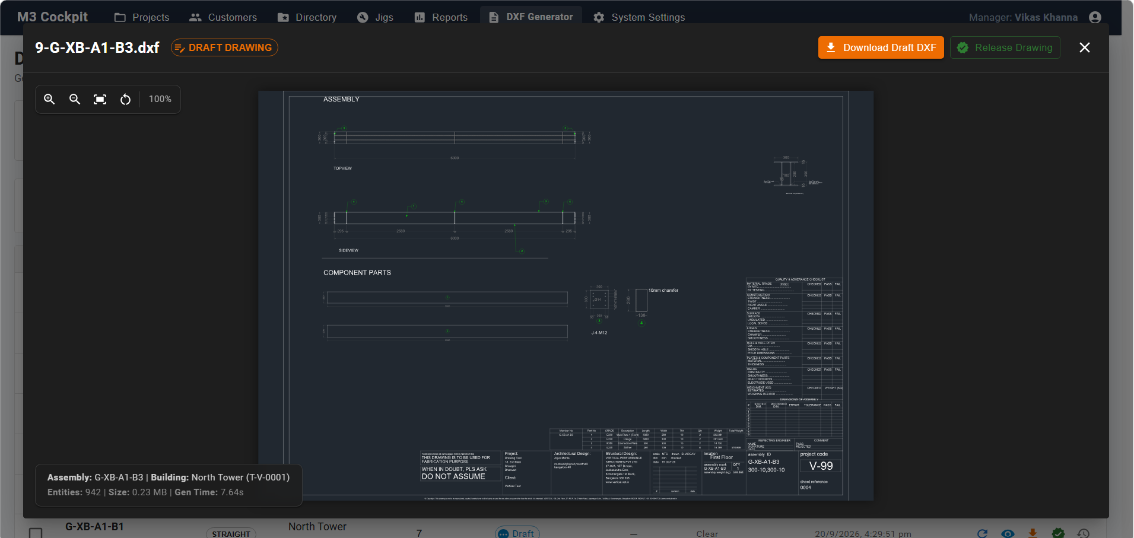Click the Entities 942 stats line
The height and width of the screenshot is (538, 1134).
145,492
